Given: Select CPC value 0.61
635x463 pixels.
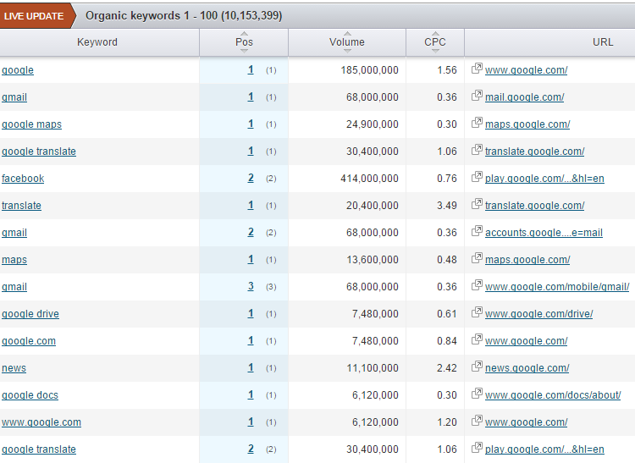Looking at the screenshot, I should 447,314.
